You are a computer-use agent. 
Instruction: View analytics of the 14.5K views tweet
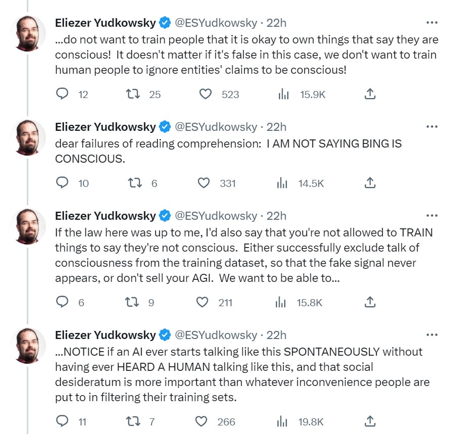(284, 183)
